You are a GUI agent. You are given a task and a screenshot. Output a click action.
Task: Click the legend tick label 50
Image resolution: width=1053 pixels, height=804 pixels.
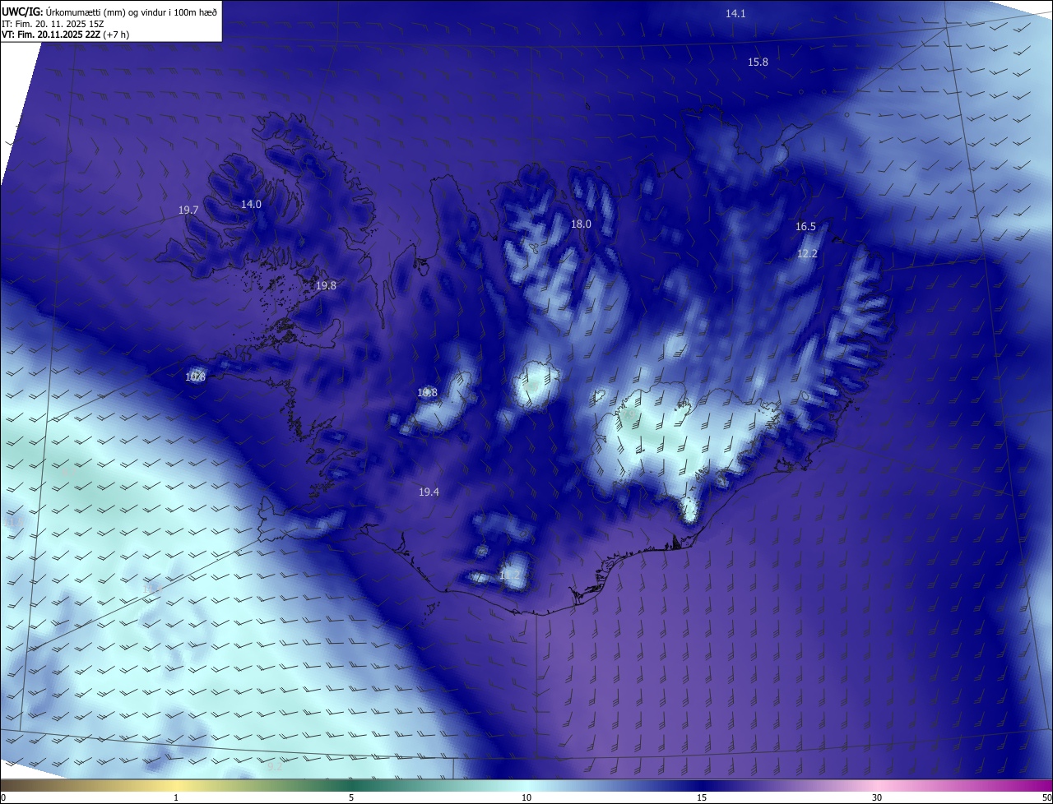[x=1046, y=798]
